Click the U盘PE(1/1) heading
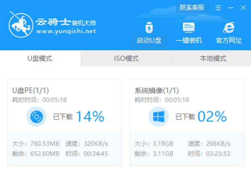This screenshot has height=193, width=251. tap(30, 90)
